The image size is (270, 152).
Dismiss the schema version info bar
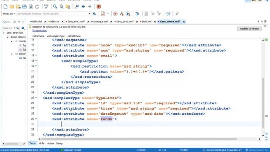(x=265, y=26)
